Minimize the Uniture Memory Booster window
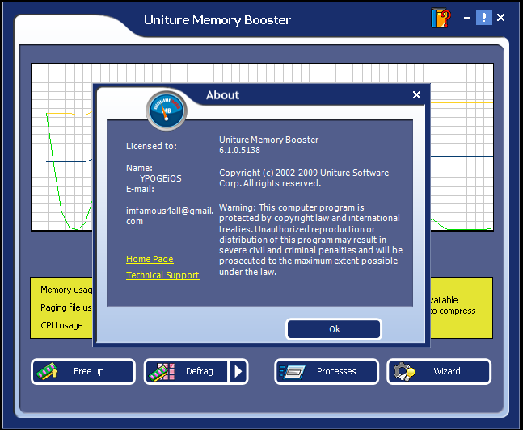The width and height of the screenshot is (523, 430). pos(467,18)
